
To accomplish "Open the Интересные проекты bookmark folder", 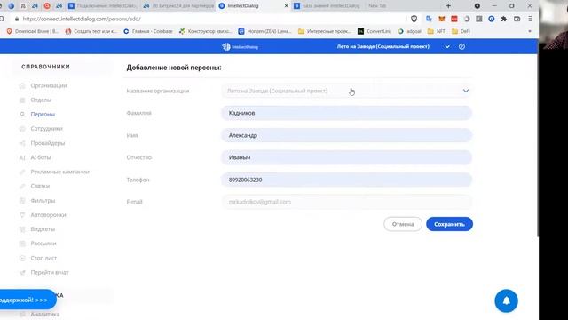I will (325, 32).
